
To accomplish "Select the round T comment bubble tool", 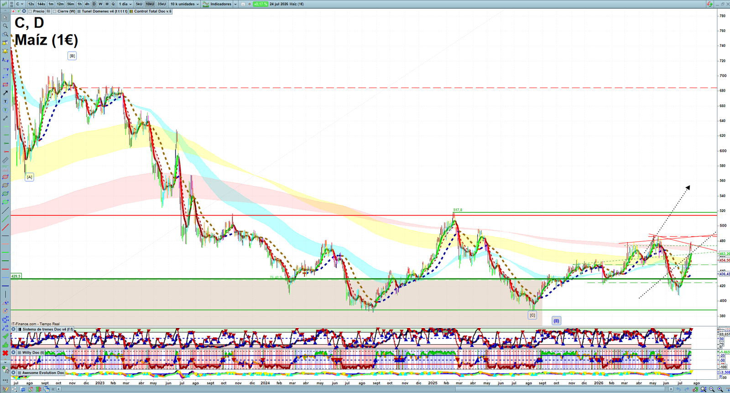I will point(5,110).
